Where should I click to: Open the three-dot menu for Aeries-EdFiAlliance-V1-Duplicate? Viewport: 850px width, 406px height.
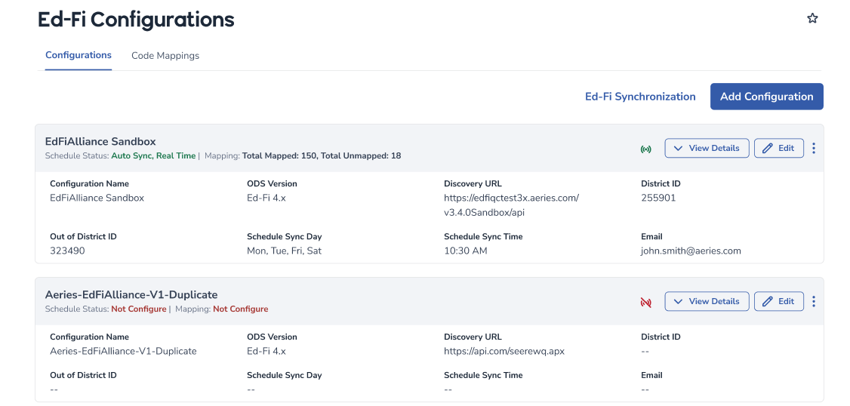(814, 301)
